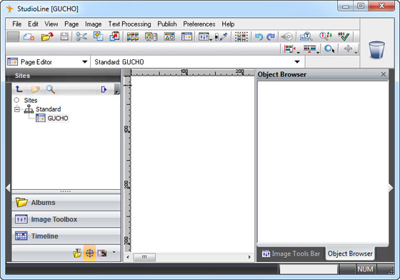The image size is (400, 280).
Task: Click the horizontal scrollbar thumb
Action: 144,257
